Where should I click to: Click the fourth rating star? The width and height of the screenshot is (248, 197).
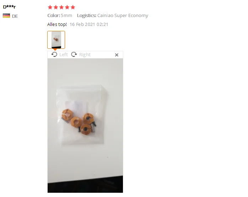coord(67,7)
